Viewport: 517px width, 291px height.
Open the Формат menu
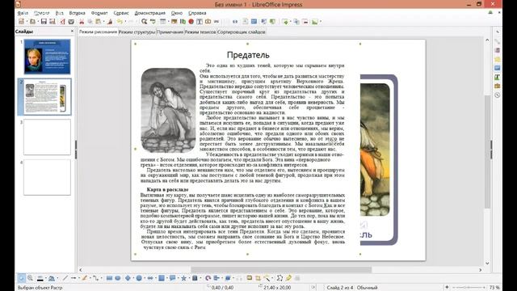point(99,13)
